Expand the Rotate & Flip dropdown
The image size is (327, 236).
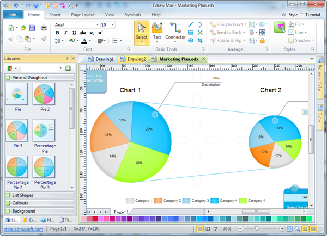click(244, 40)
